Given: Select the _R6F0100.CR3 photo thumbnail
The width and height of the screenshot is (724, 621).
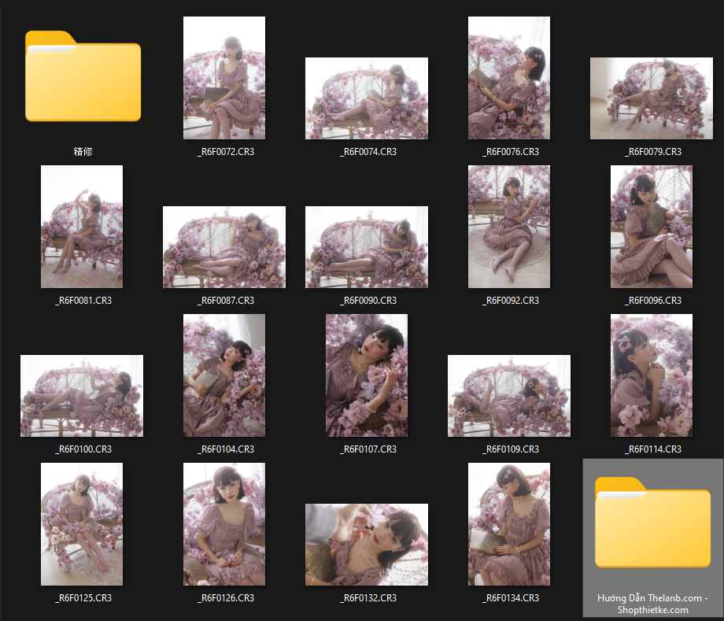Looking at the screenshot, I should click(x=82, y=396).
